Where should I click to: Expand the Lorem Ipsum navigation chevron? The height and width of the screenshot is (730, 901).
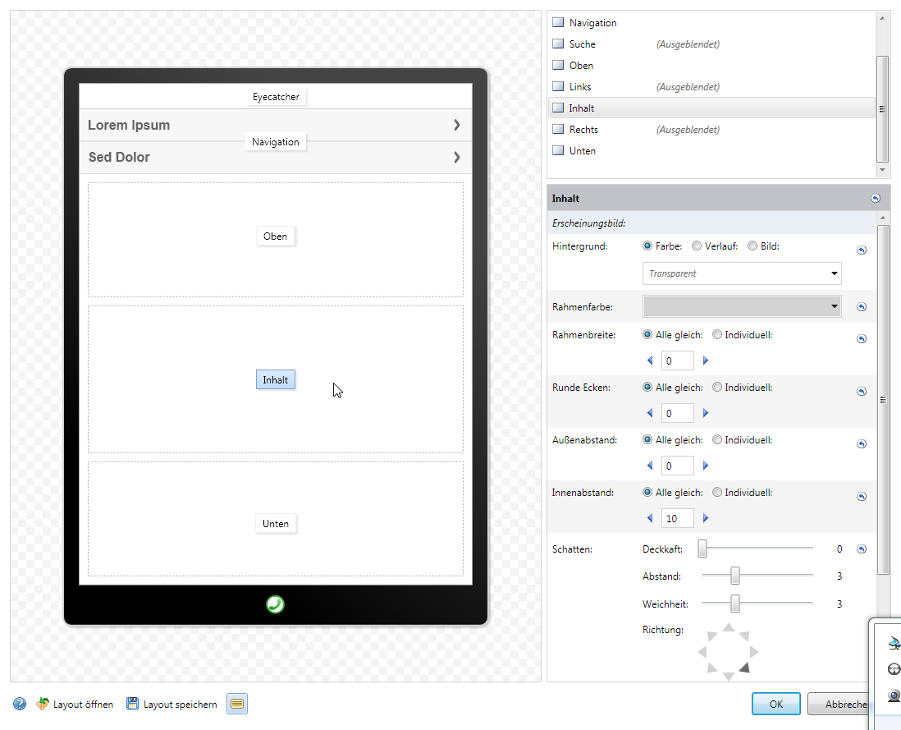457,125
